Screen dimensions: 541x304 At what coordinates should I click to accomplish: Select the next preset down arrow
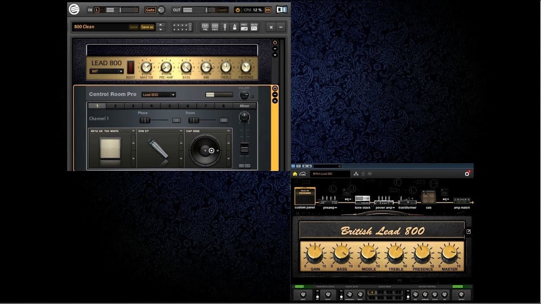[160, 29]
